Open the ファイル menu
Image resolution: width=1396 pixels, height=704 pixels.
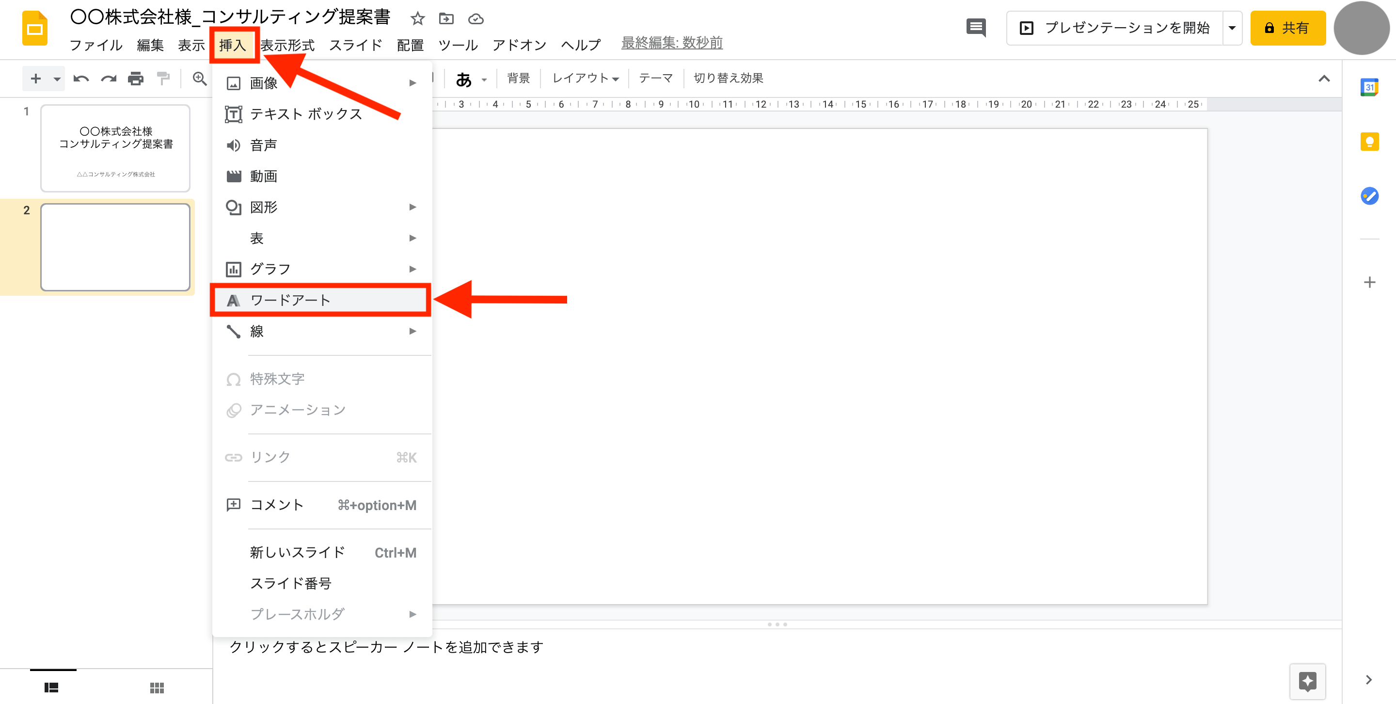(x=96, y=45)
